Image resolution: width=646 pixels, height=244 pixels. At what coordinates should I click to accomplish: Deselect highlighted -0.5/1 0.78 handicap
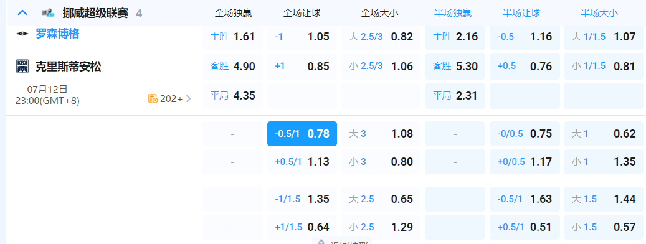[302, 134]
